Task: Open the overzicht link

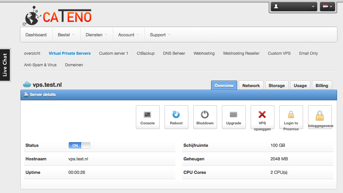Action: (x=32, y=53)
